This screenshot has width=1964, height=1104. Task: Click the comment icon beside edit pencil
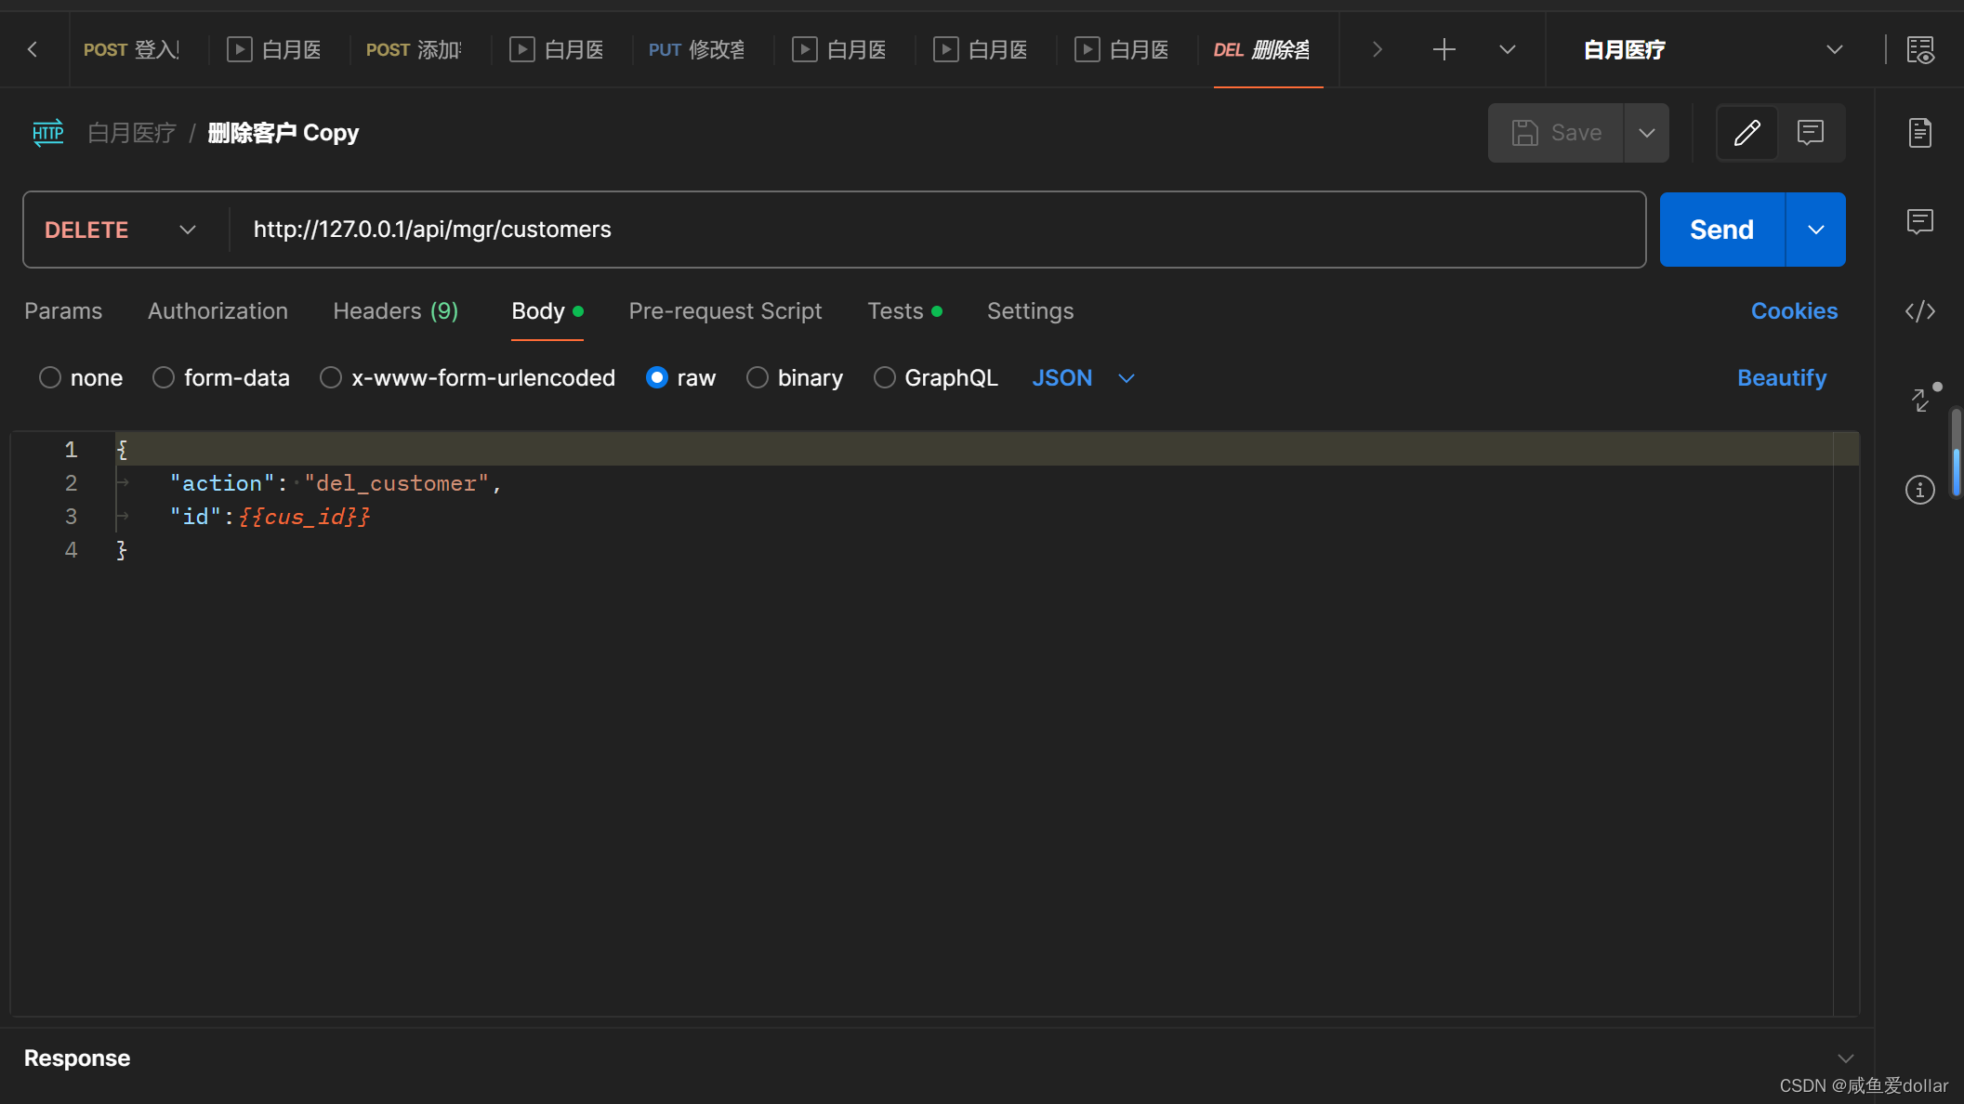(1810, 133)
